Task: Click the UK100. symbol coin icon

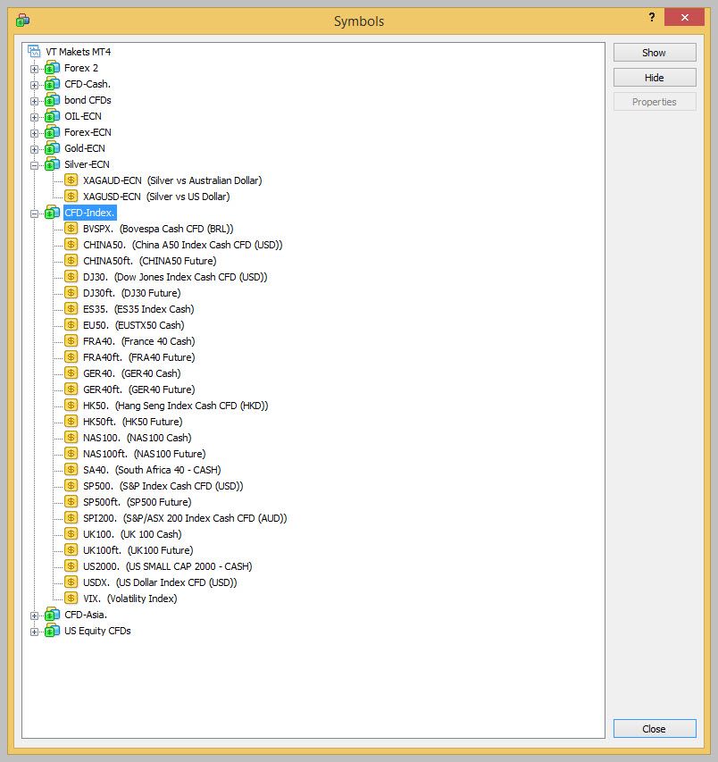Action: 71,533
